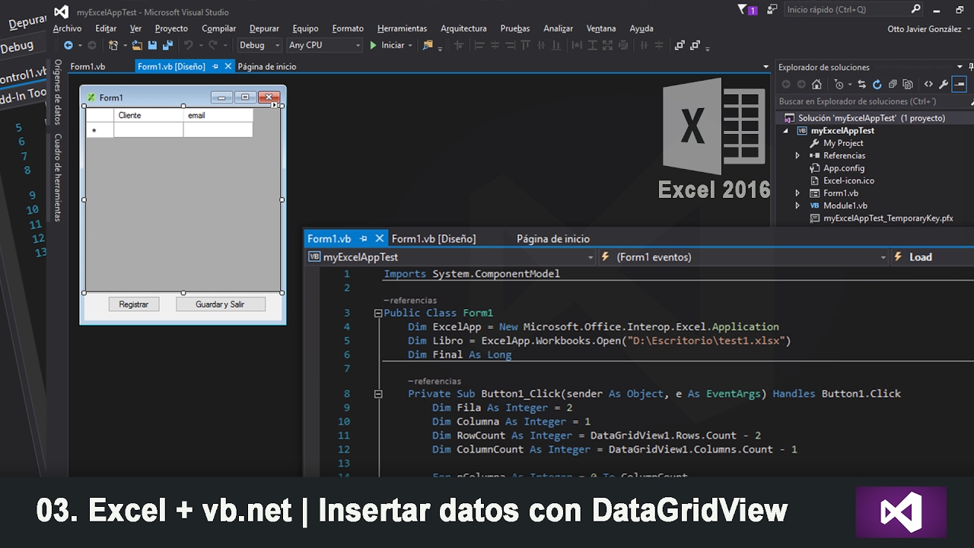
Task: Toggle the pin on lower Form1.vb code tab
Action: tap(364, 239)
